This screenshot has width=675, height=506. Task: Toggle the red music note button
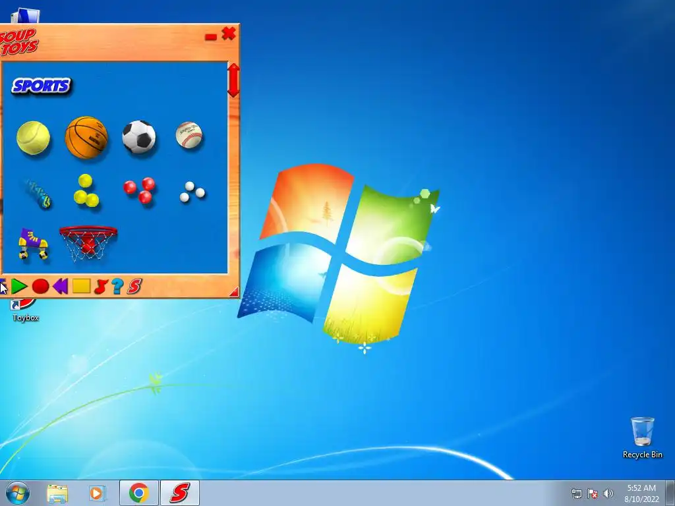pos(100,286)
